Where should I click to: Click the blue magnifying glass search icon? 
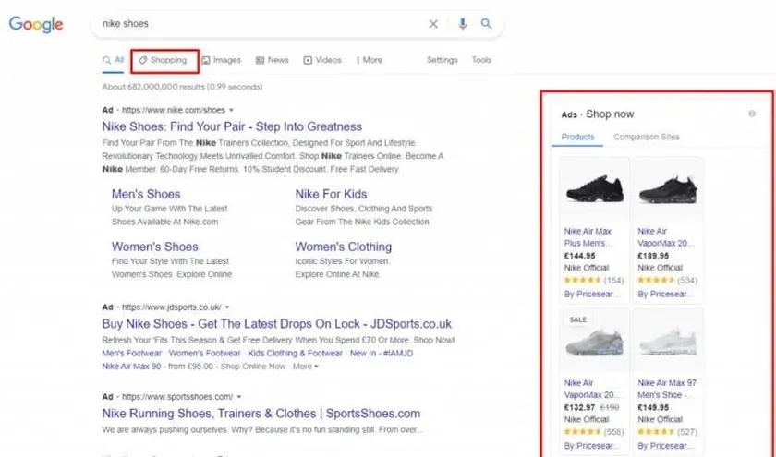(487, 24)
